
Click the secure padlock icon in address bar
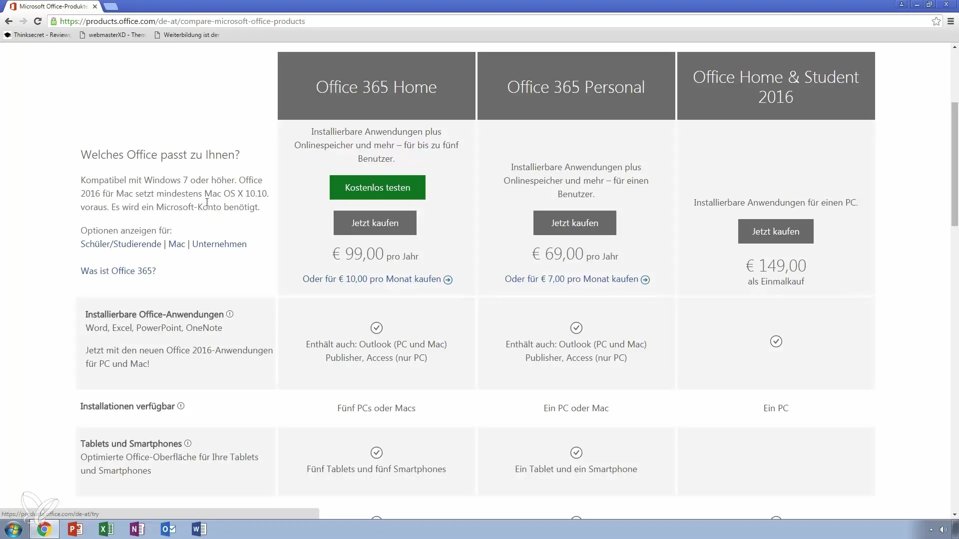pos(54,21)
